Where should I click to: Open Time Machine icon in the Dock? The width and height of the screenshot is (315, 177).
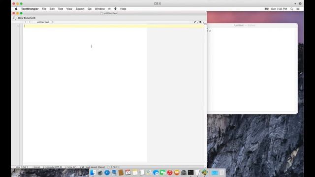[x=184, y=173]
